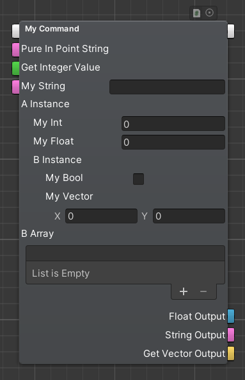Focus the My Int value field
This screenshot has height=380, width=245.
pyautogui.click(x=173, y=124)
